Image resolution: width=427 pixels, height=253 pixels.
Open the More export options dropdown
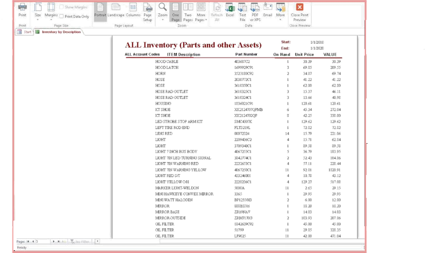tap(280, 12)
